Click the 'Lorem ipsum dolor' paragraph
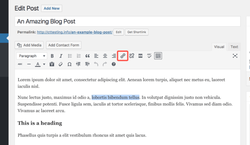 click(121, 83)
